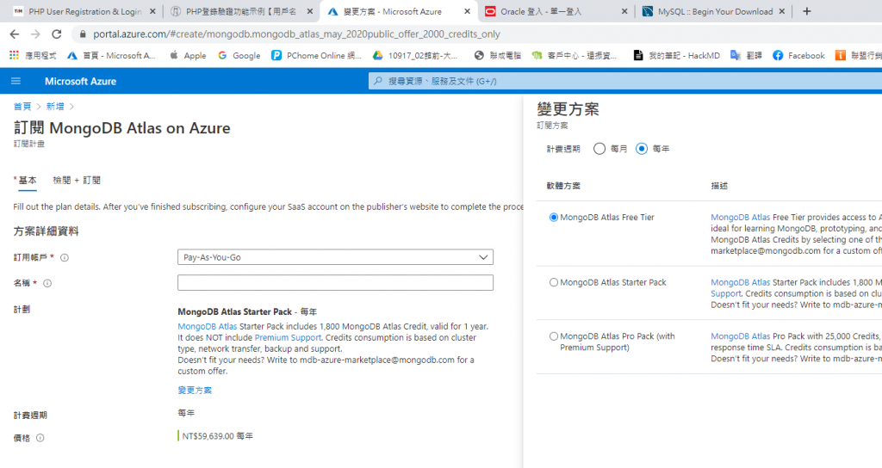Click the browser back arrow
Viewport: 882px width, 468px height.
click(15, 34)
